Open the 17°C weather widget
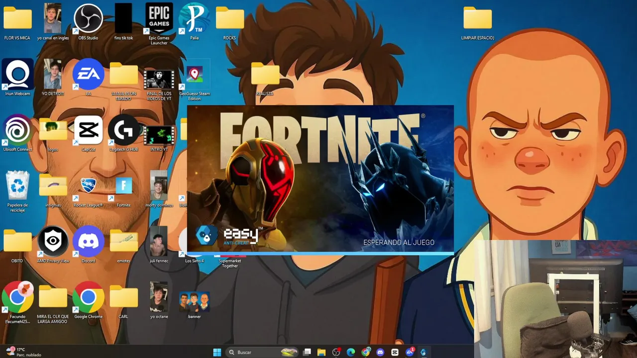This screenshot has width=637, height=358. pyautogui.click(x=23, y=352)
